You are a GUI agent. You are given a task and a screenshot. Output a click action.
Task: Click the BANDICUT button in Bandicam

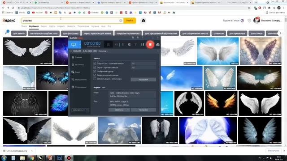[80, 110]
